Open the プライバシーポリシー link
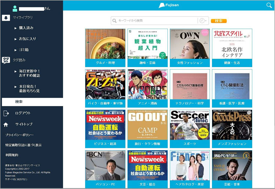The height and width of the screenshot is (189, 275). click(x=19, y=135)
